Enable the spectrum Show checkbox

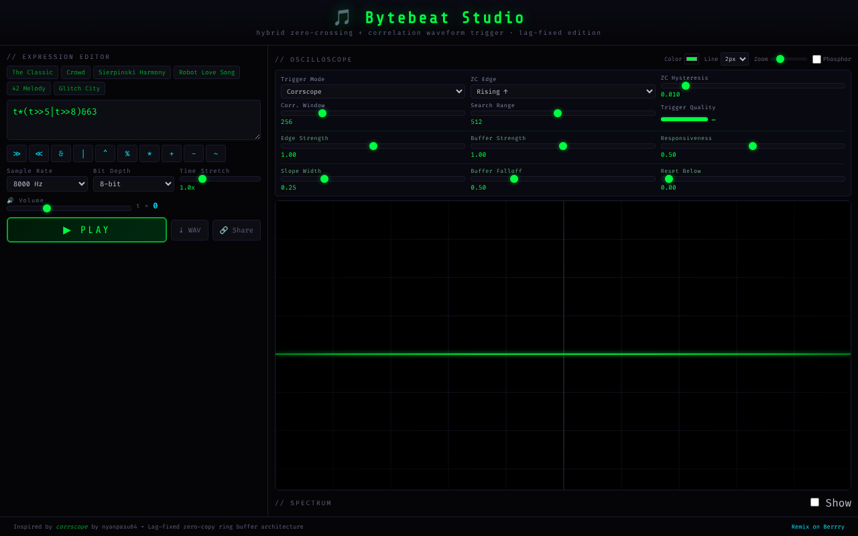pyautogui.click(x=814, y=502)
